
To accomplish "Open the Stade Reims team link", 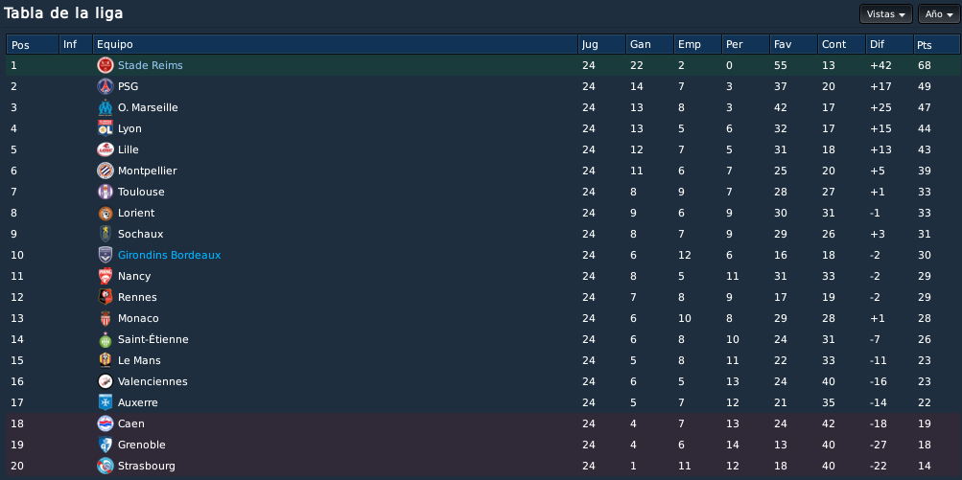I will point(151,65).
